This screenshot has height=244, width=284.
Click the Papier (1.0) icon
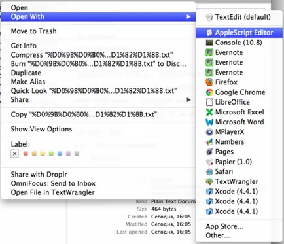click(209, 162)
